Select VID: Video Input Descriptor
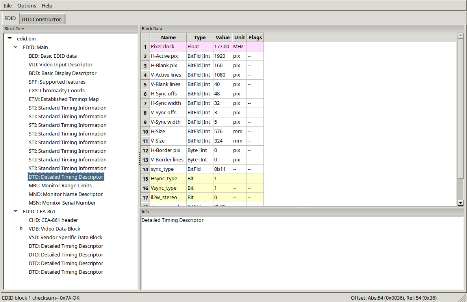The width and height of the screenshot is (467, 302). pos(61,64)
